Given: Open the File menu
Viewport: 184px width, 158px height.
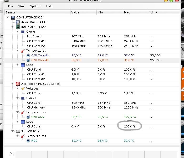Looking at the screenshot, I should point(11,6).
